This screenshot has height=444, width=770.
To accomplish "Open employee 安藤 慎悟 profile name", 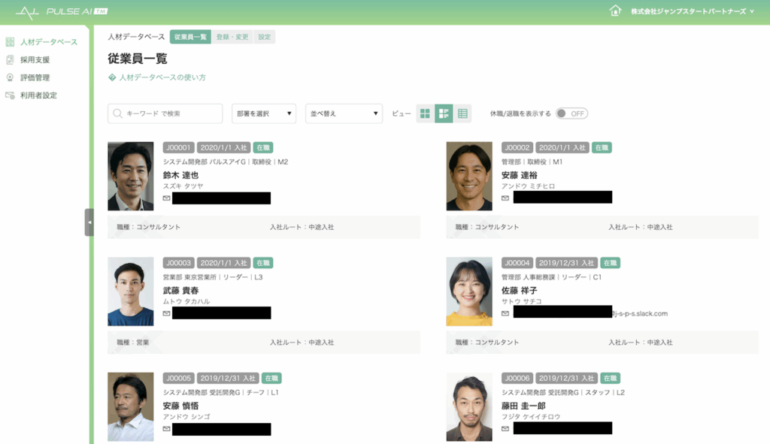I will point(180,406).
